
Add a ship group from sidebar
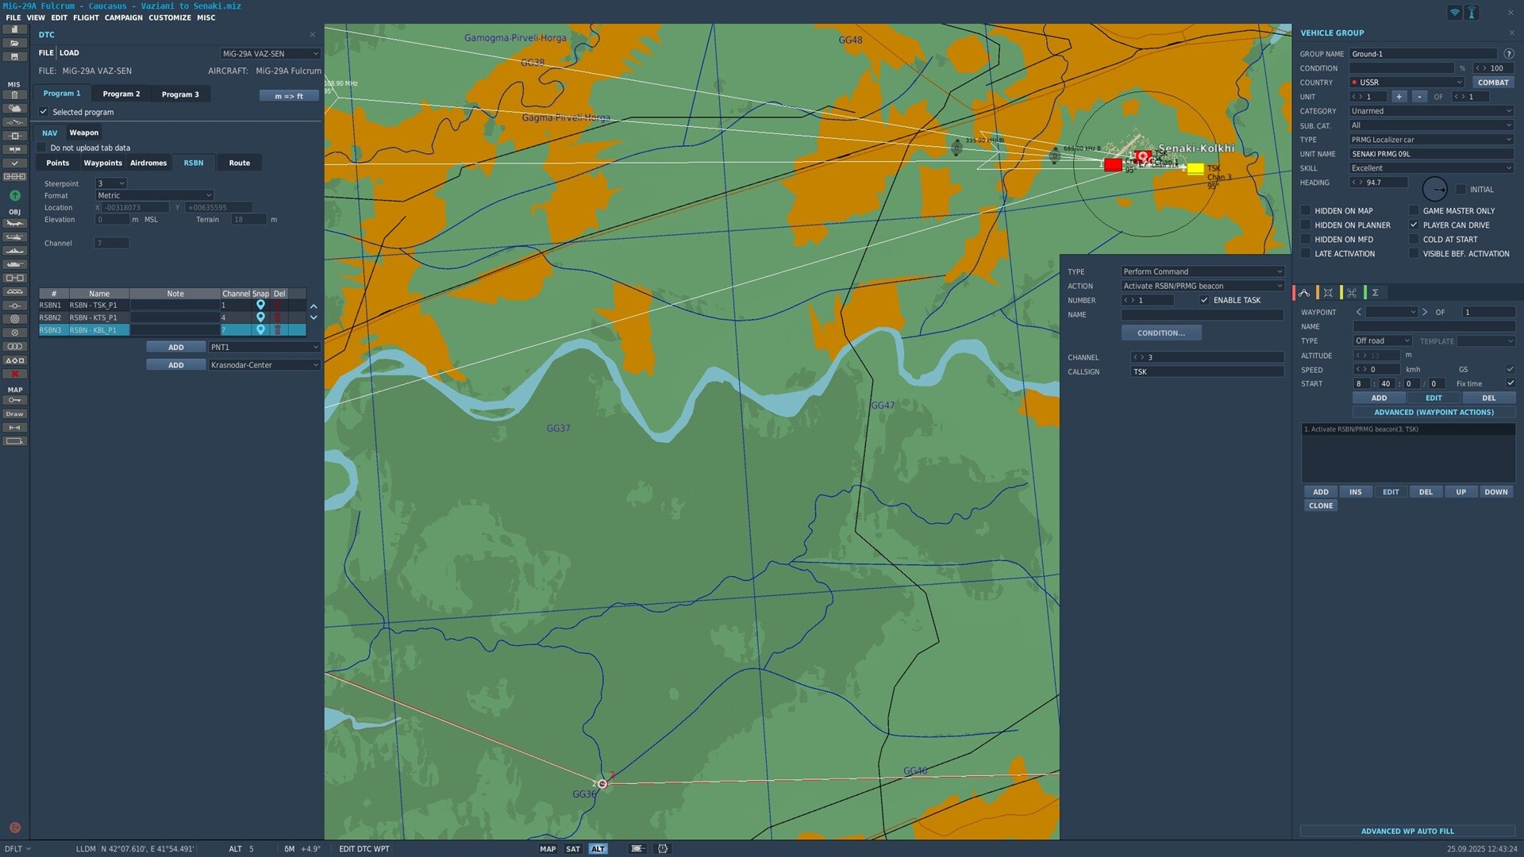[x=14, y=251]
